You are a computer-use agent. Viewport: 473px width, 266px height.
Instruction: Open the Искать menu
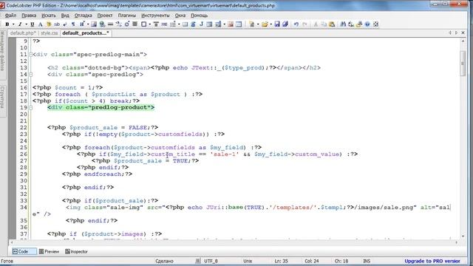(x=49, y=16)
